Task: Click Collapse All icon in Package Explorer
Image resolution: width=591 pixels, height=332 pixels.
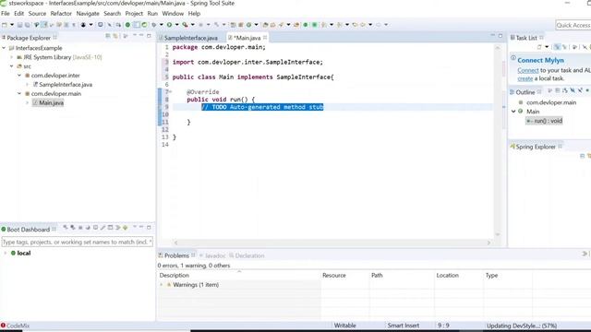Action: pyautogui.click(x=108, y=36)
